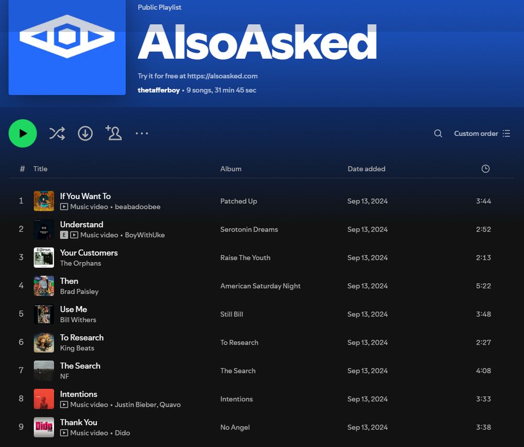Open the Custom order sorting dropdown
The height and width of the screenshot is (447, 524).
pyautogui.click(x=475, y=133)
